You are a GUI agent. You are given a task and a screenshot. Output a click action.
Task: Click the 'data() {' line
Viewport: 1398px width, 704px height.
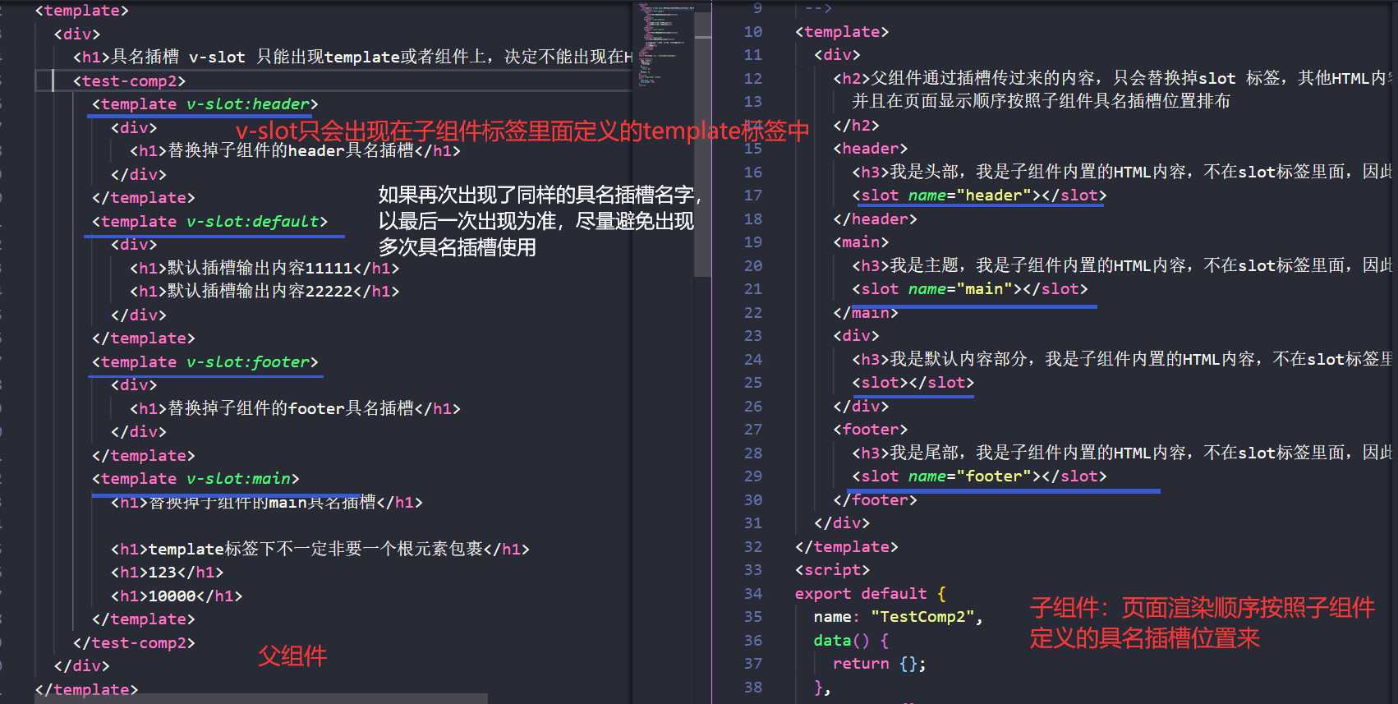851,641
